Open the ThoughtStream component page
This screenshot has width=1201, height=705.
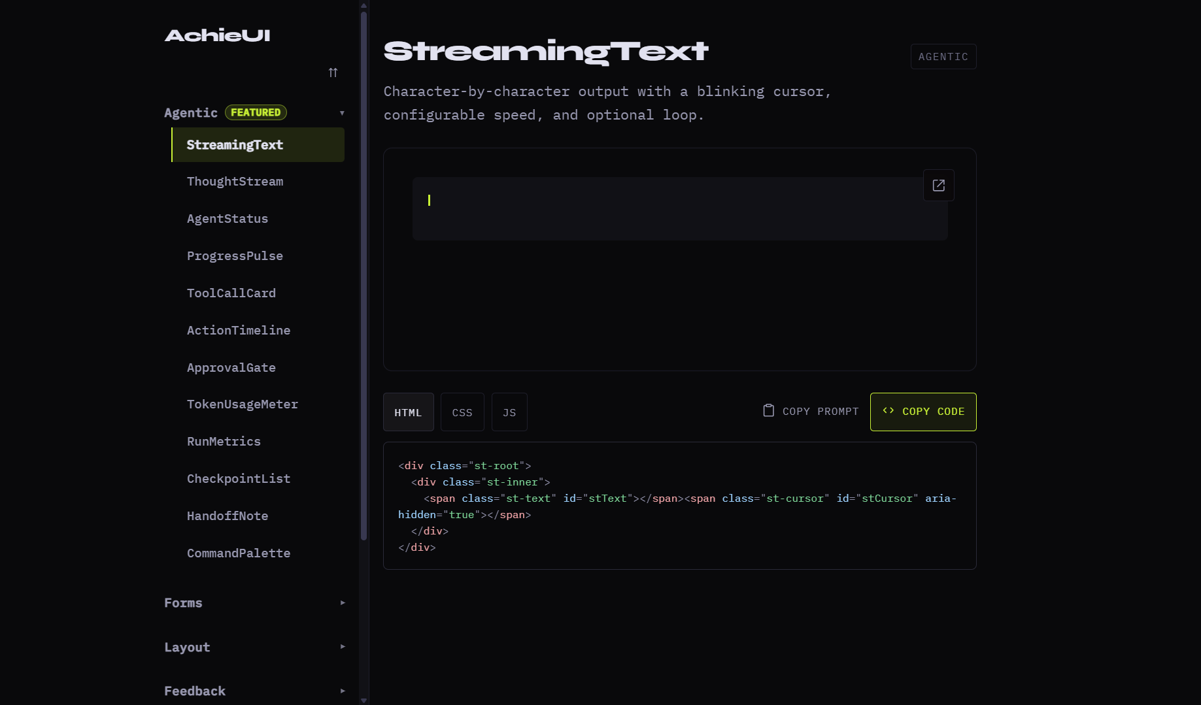tap(235, 182)
